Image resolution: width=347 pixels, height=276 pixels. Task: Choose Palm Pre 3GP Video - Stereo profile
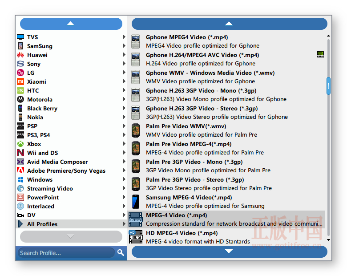pyautogui.click(x=226, y=184)
